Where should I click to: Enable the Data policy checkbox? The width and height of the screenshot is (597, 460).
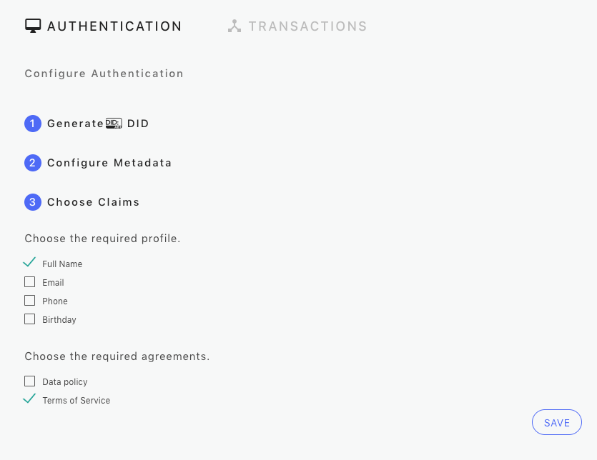[x=29, y=381]
